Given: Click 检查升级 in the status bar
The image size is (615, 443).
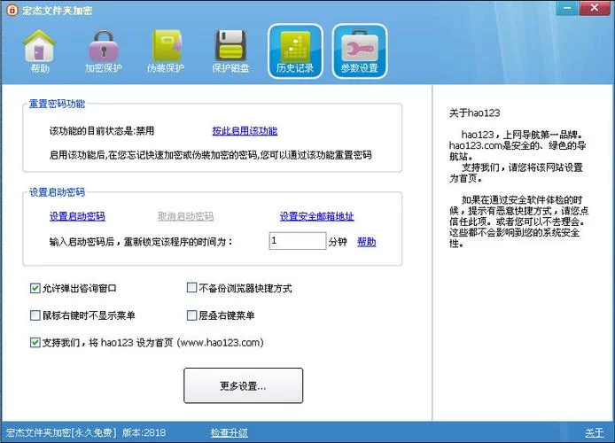Looking at the screenshot, I should click(x=229, y=432).
